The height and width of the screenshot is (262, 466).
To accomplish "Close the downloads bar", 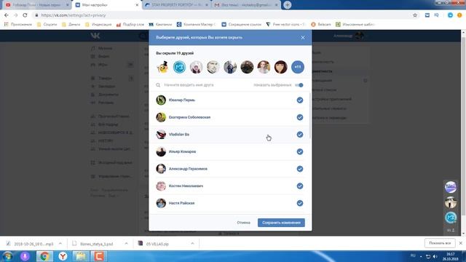I will point(461,243).
